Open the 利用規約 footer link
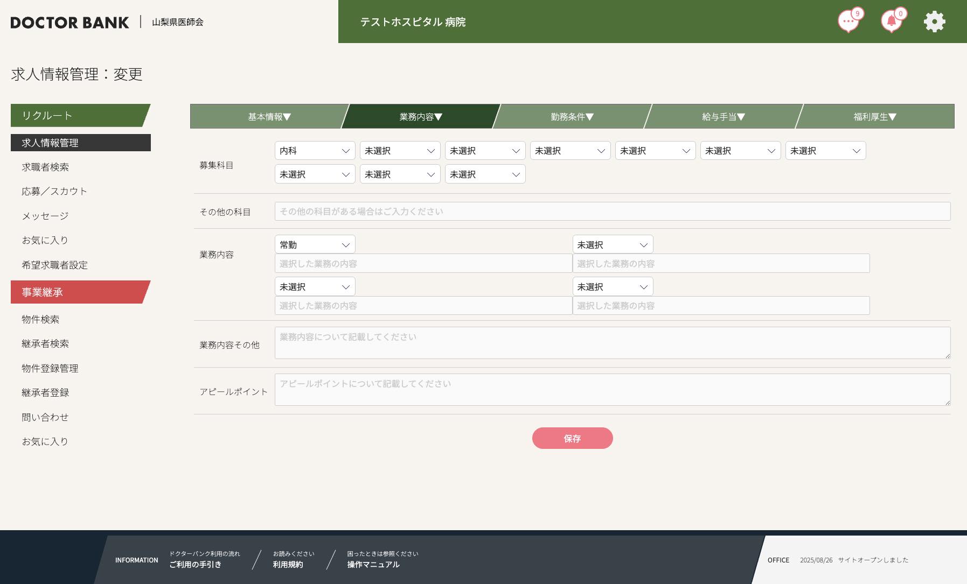967x584 pixels. [x=288, y=565]
